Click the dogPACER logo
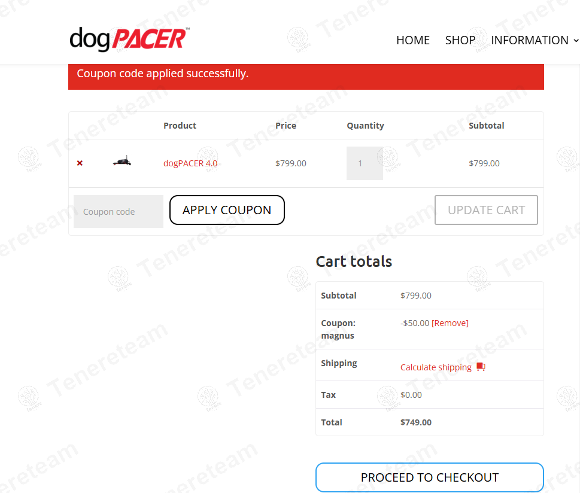Image resolution: width=580 pixels, height=493 pixels. [x=129, y=39]
